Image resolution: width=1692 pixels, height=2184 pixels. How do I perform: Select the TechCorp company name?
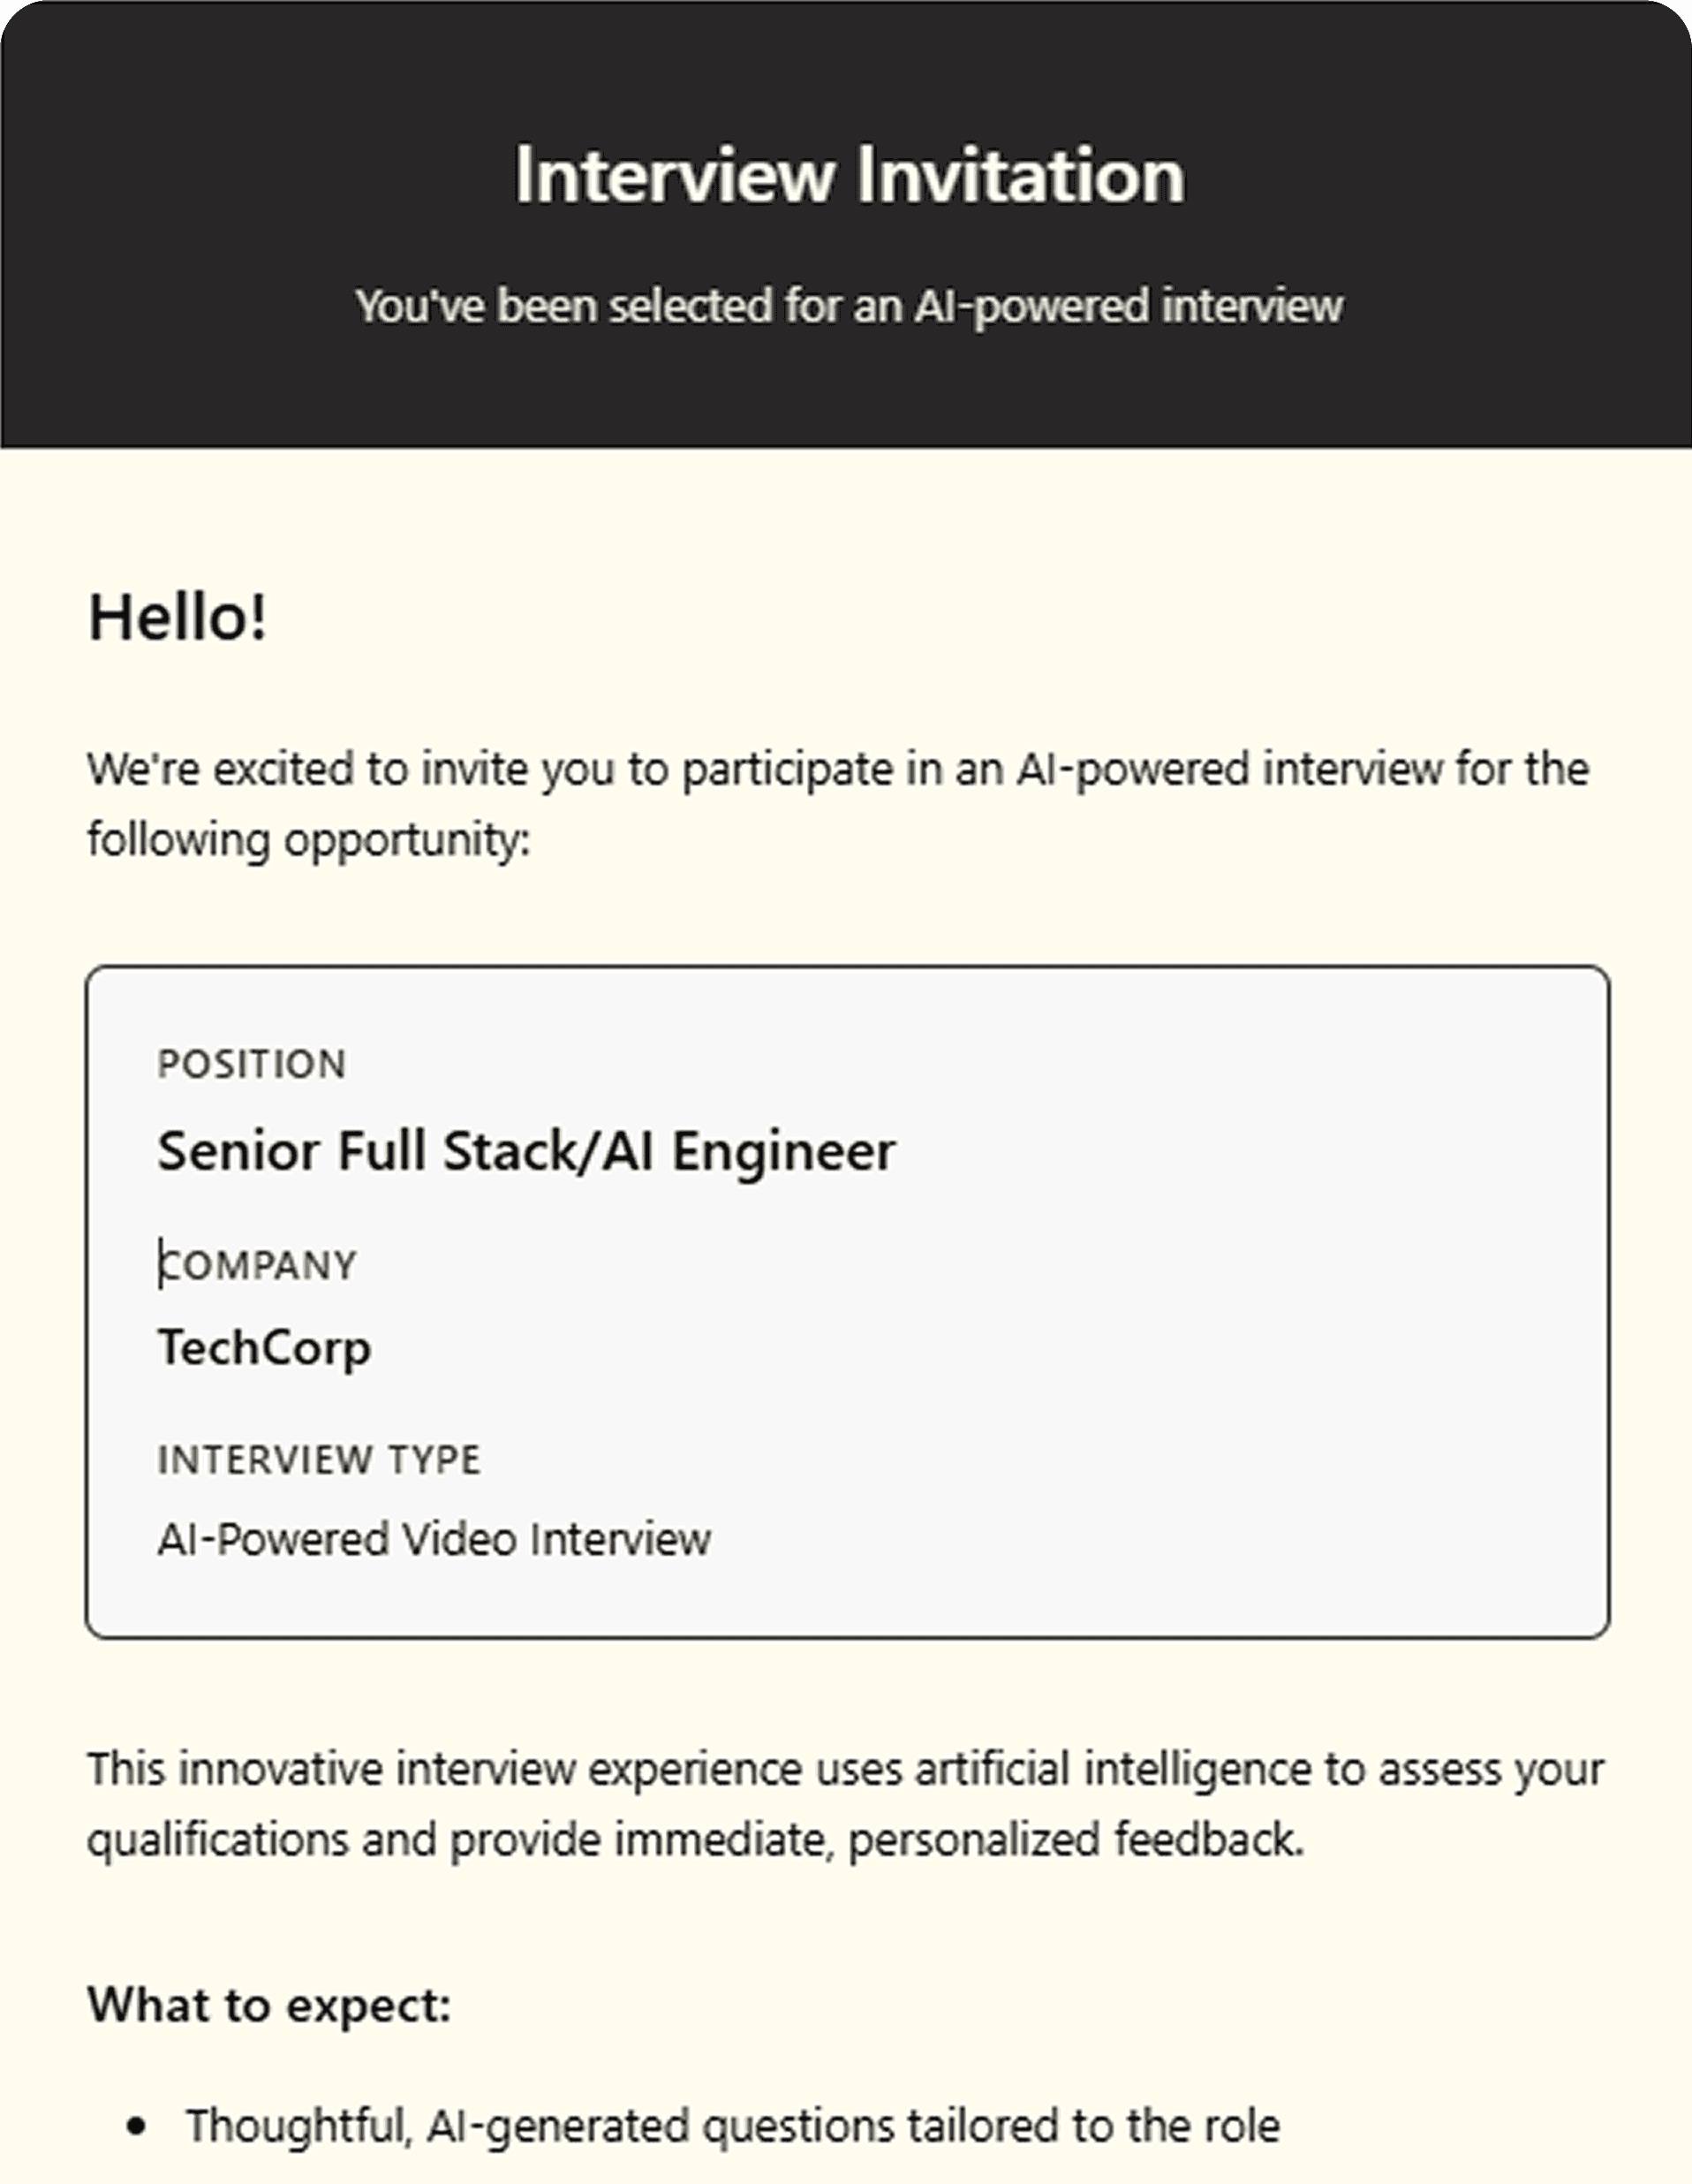point(265,1348)
